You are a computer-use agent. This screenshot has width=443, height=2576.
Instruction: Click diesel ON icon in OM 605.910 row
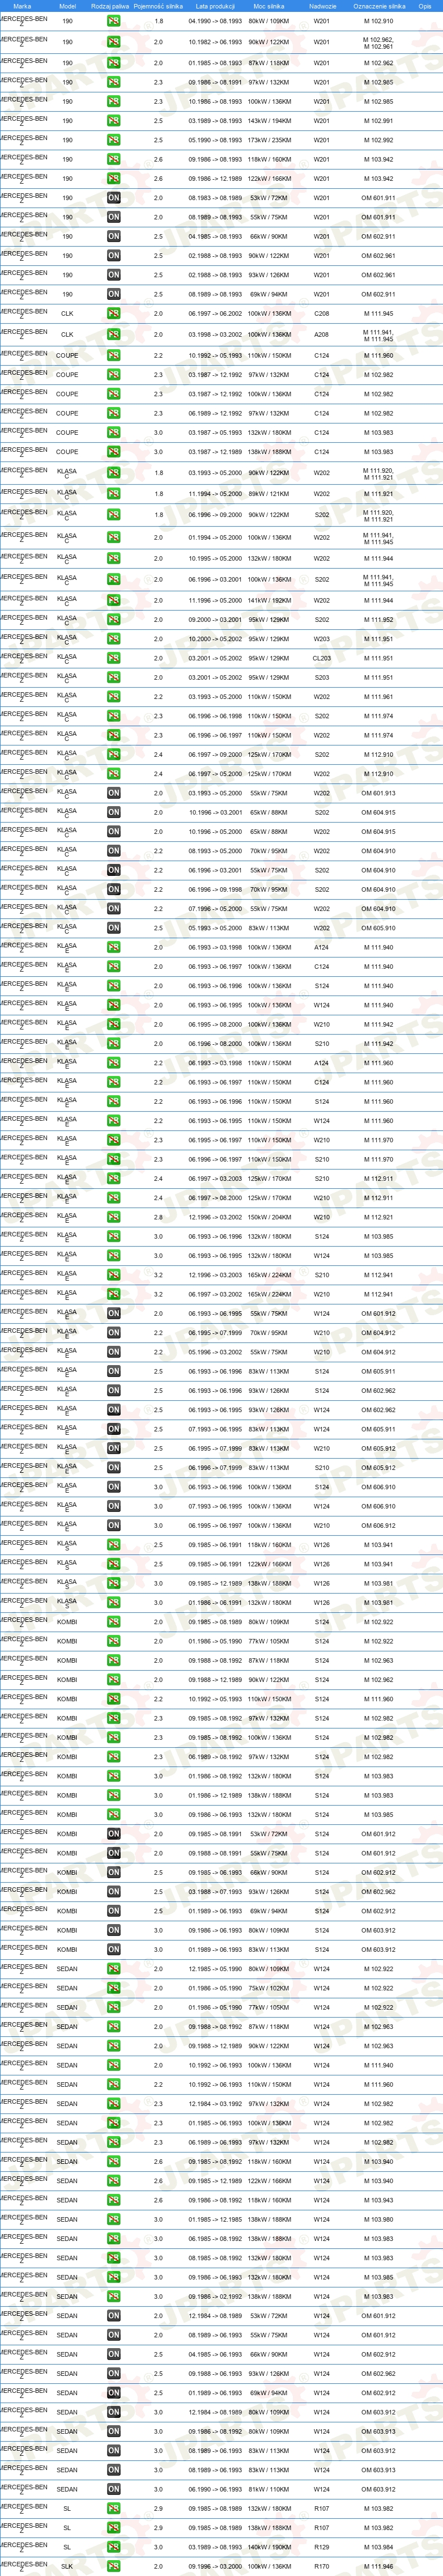(x=114, y=928)
